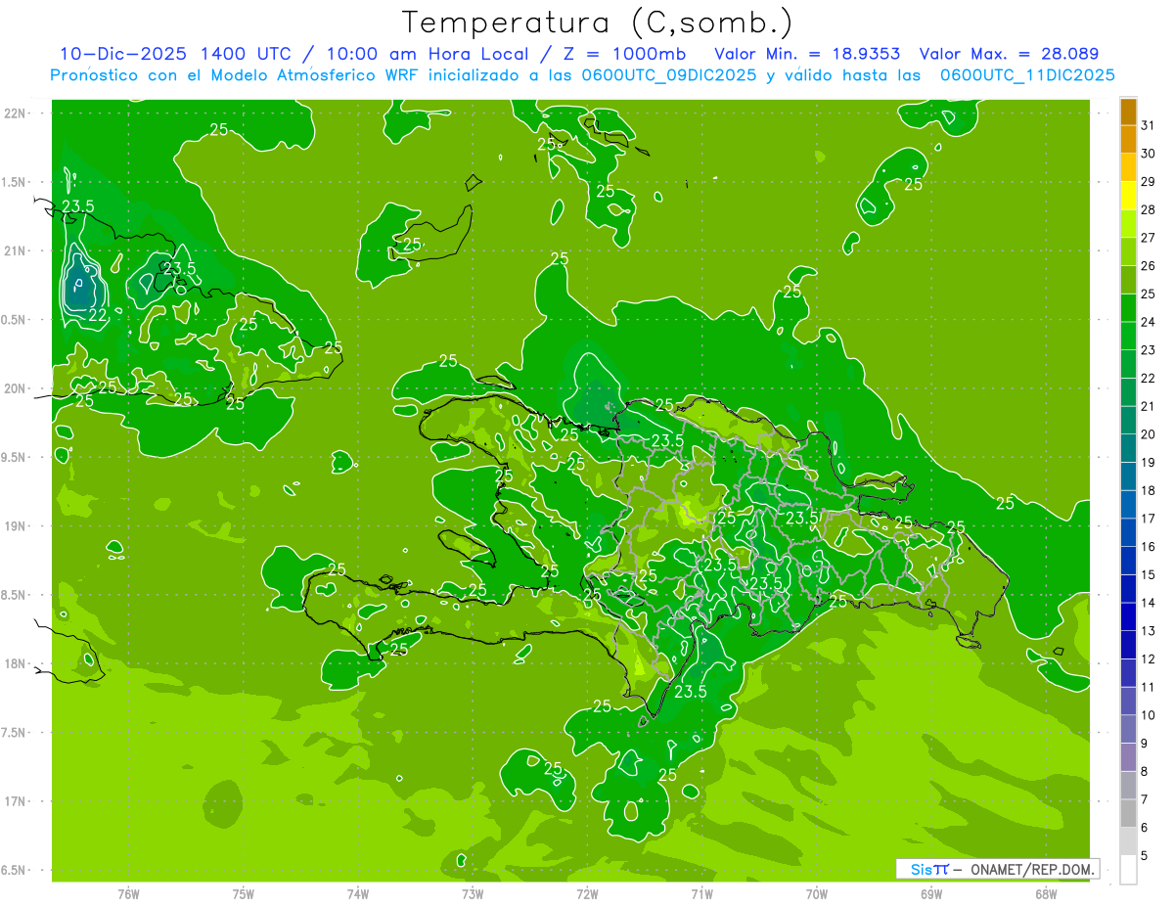
Task: Click the '22' contour label over Cuba
Action: click(98, 316)
